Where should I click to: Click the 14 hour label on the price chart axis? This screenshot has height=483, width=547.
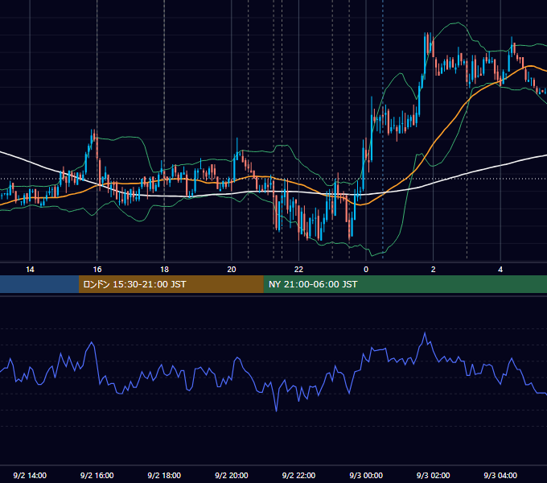[x=30, y=270]
